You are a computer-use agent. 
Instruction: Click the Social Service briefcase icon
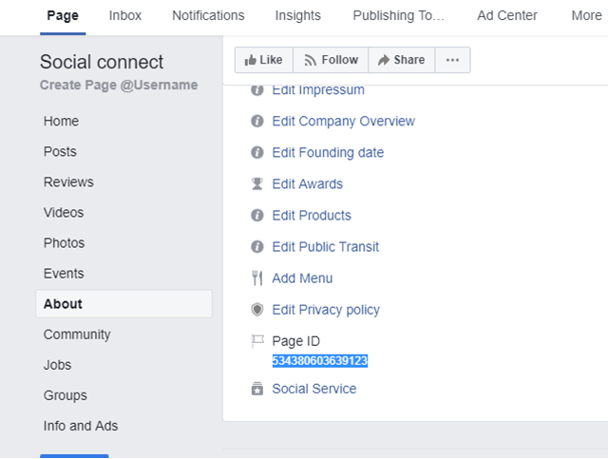pyautogui.click(x=256, y=389)
